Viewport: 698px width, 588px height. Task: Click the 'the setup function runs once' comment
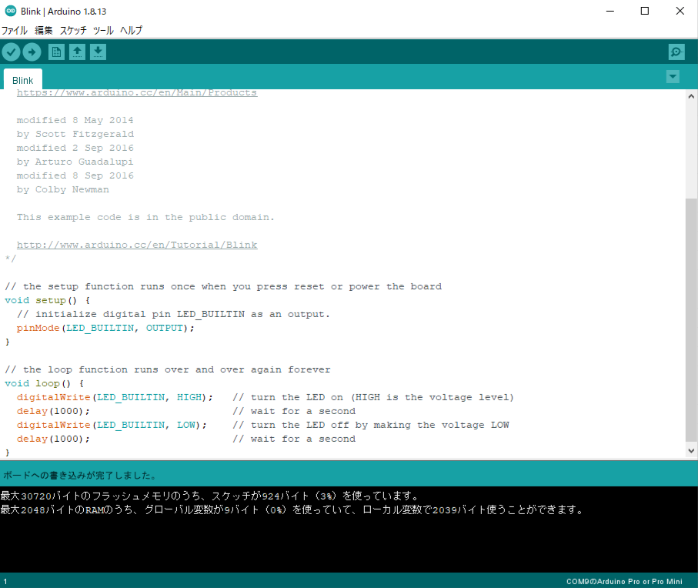coord(223,286)
